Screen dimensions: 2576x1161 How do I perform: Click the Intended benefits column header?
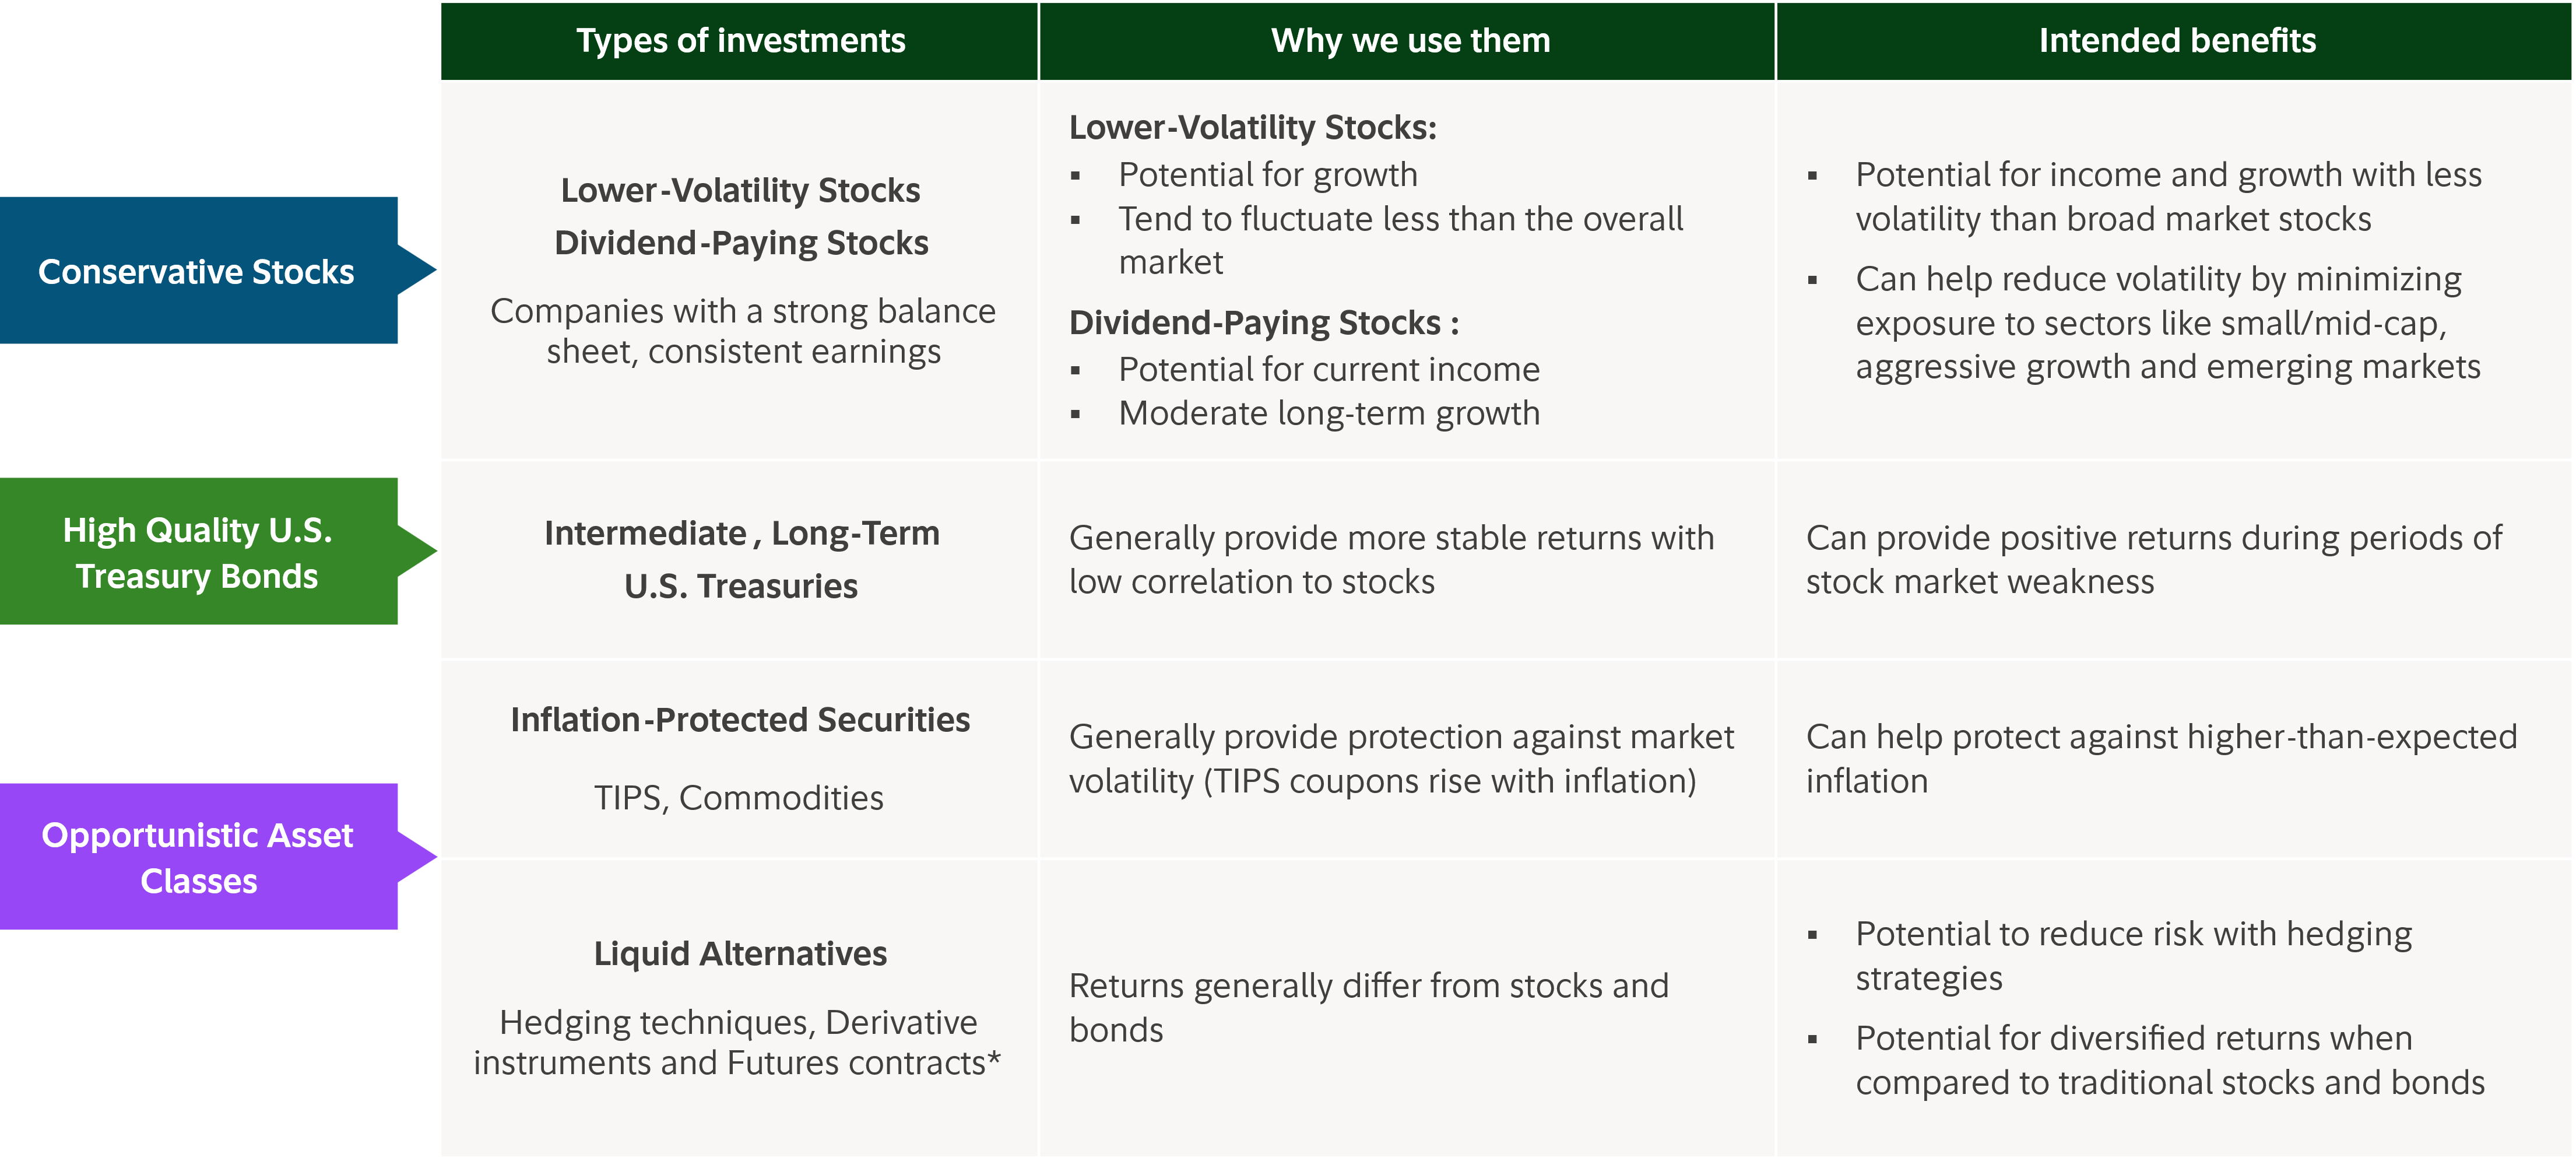click(x=2177, y=40)
